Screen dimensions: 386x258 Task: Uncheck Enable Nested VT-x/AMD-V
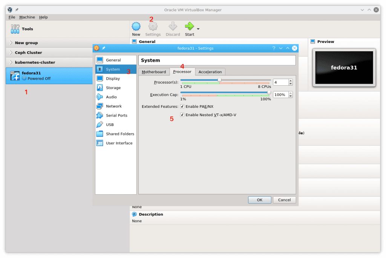pos(182,115)
